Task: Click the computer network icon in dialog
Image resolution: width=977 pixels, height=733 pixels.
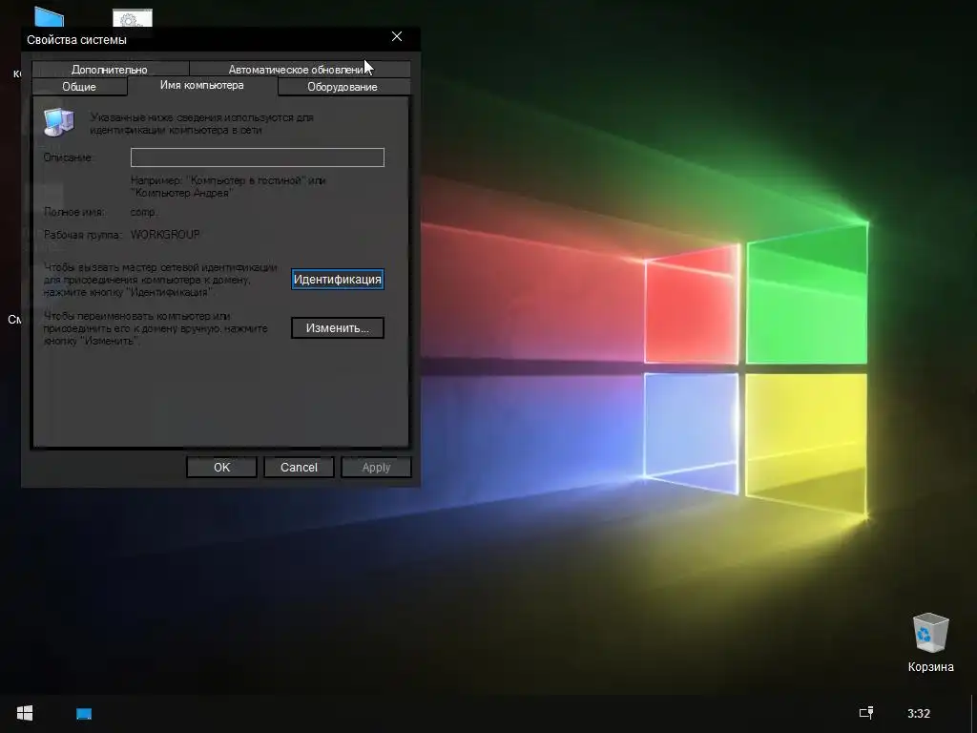Action: (59, 121)
